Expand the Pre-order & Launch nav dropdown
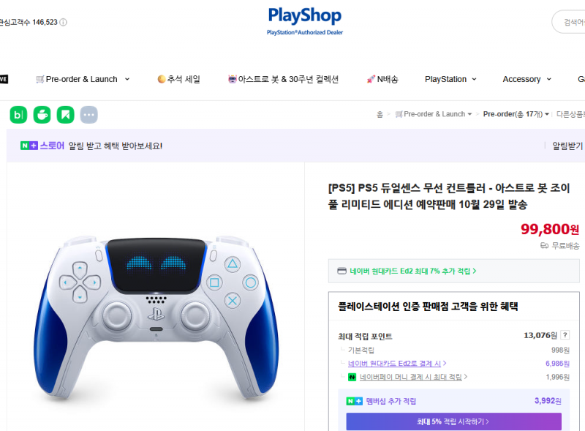585x431 pixels. (83, 79)
